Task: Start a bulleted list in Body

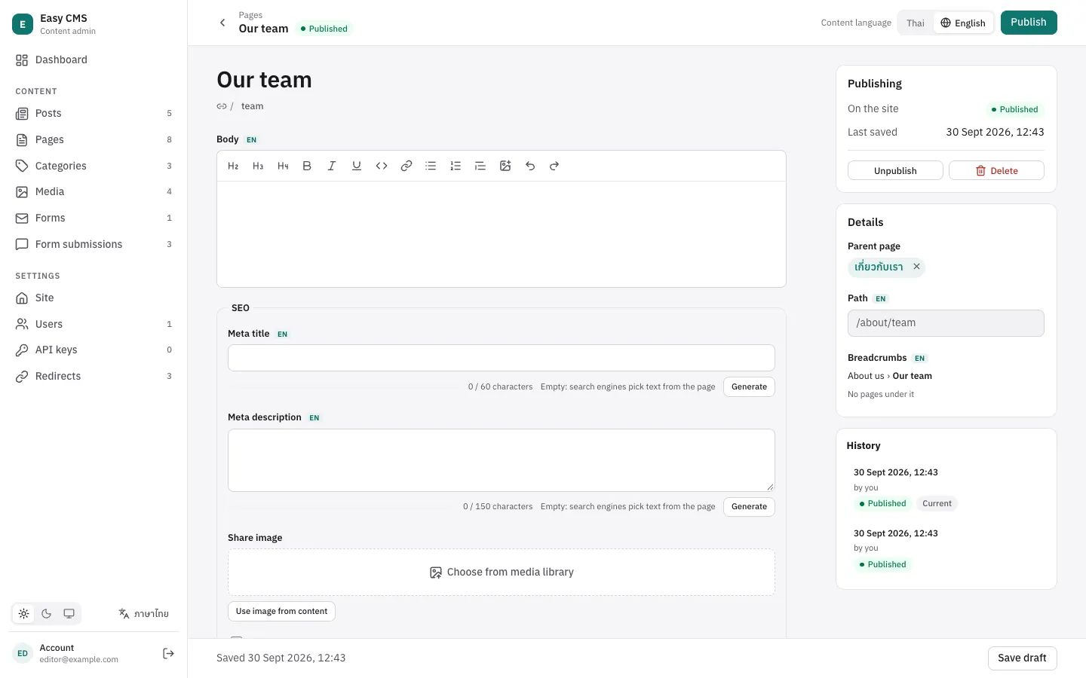Action: click(x=431, y=166)
